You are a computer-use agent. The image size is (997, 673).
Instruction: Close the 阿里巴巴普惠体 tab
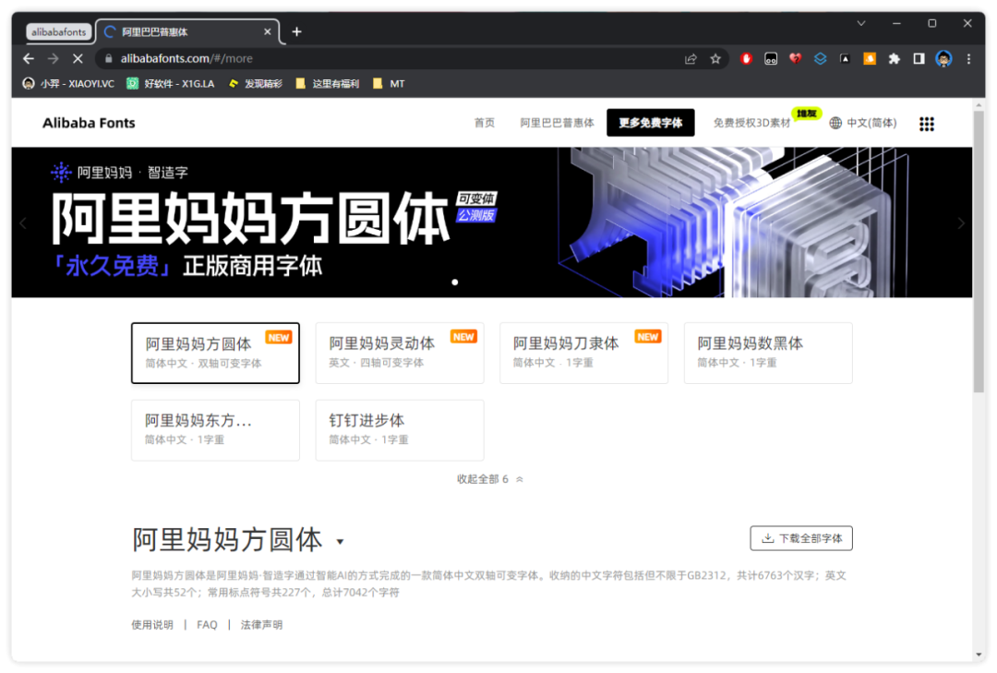click(x=267, y=31)
